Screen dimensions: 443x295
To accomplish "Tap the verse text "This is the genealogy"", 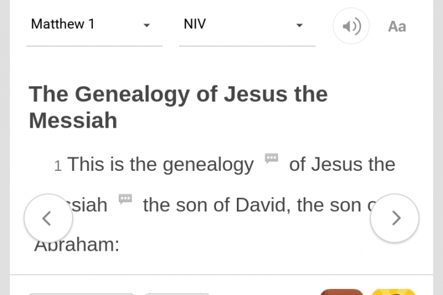I will coord(161,165).
